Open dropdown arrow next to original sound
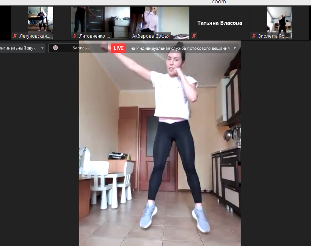 point(42,48)
